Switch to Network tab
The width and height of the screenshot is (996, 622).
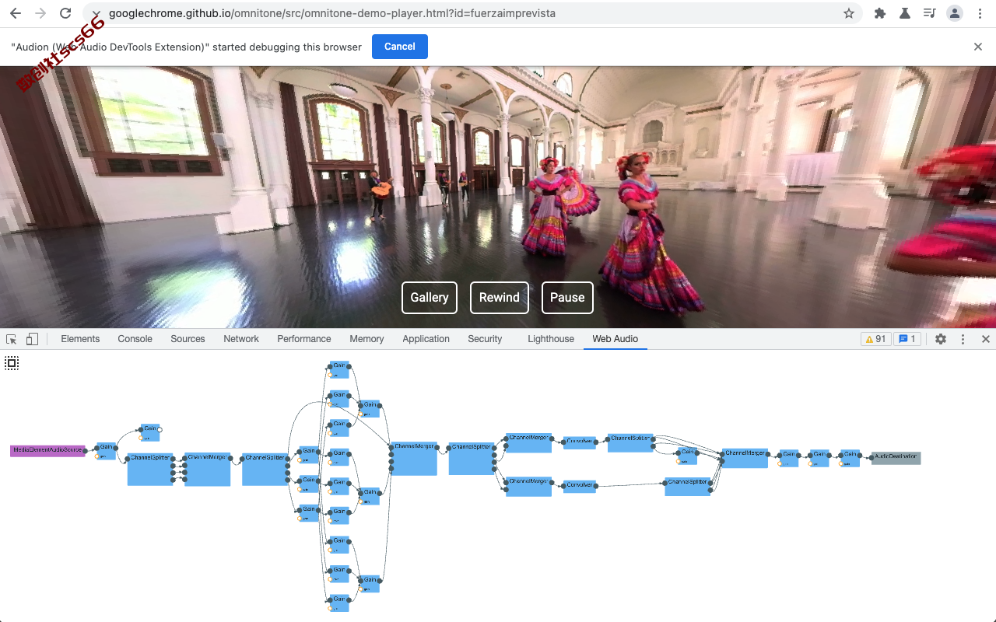pos(241,339)
